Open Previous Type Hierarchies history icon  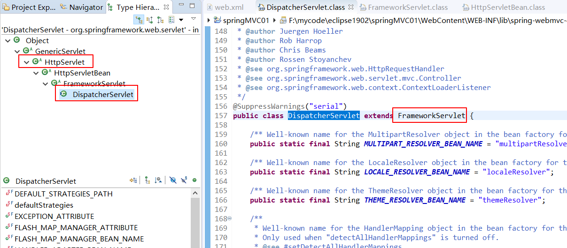tap(171, 20)
